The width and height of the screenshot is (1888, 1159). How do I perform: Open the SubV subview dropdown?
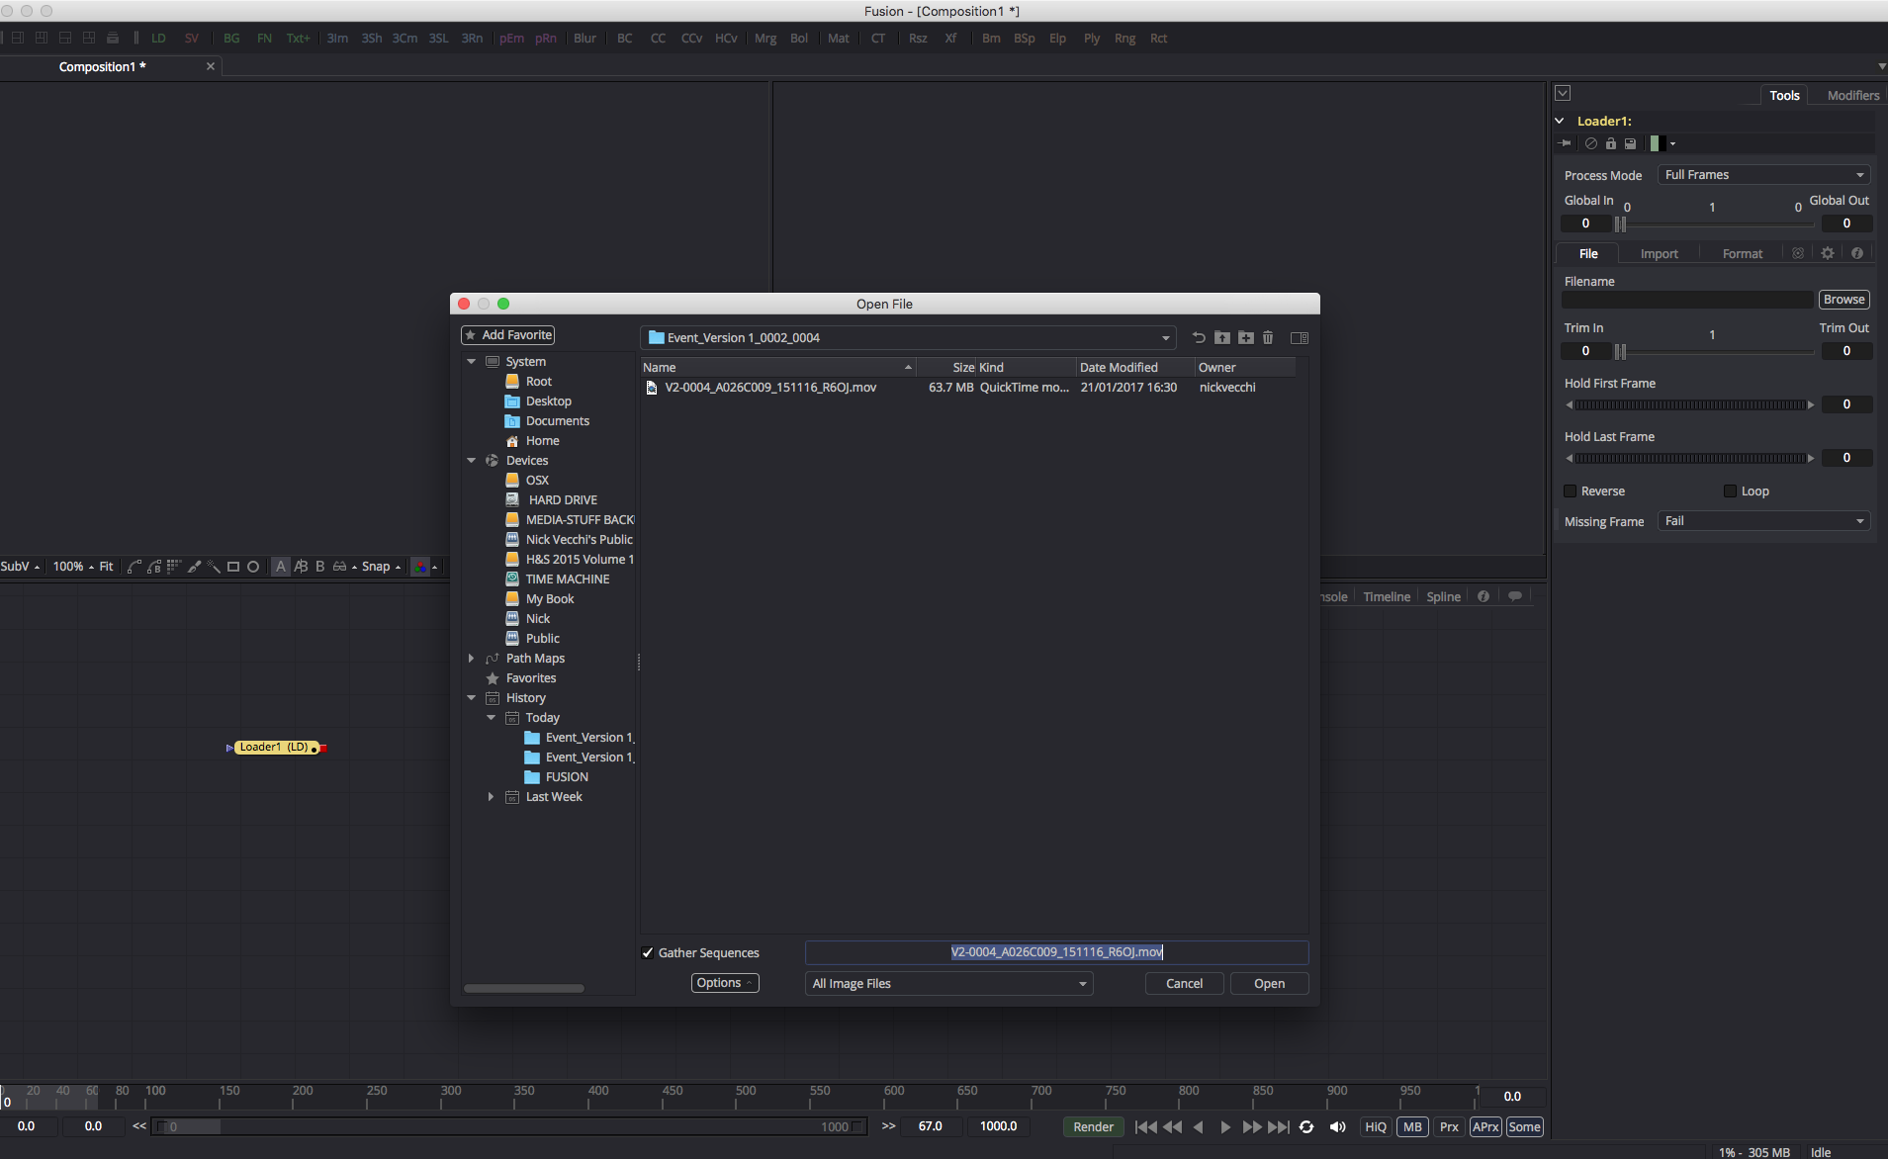point(21,567)
